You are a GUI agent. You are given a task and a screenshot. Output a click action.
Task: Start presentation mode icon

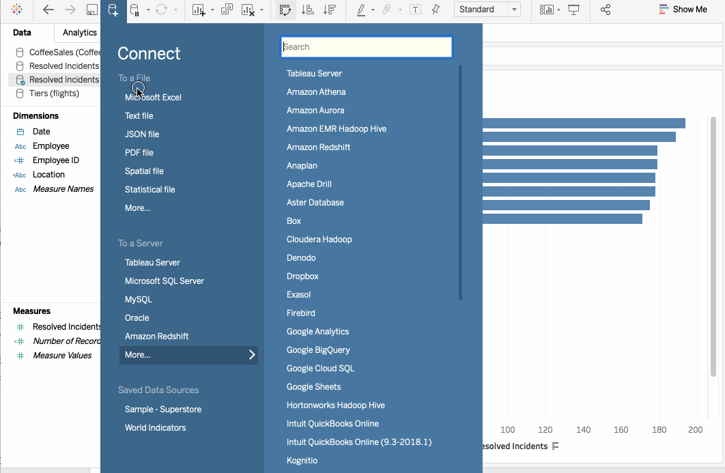[574, 10]
